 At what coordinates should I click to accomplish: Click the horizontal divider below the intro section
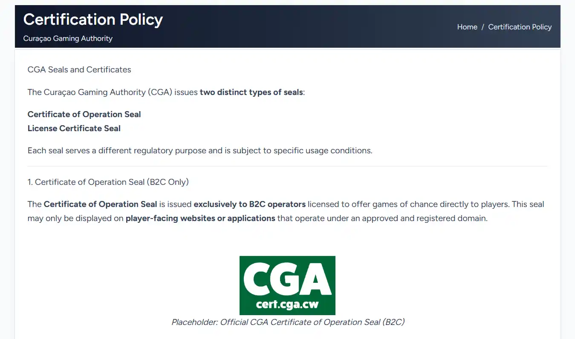click(287, 166)
